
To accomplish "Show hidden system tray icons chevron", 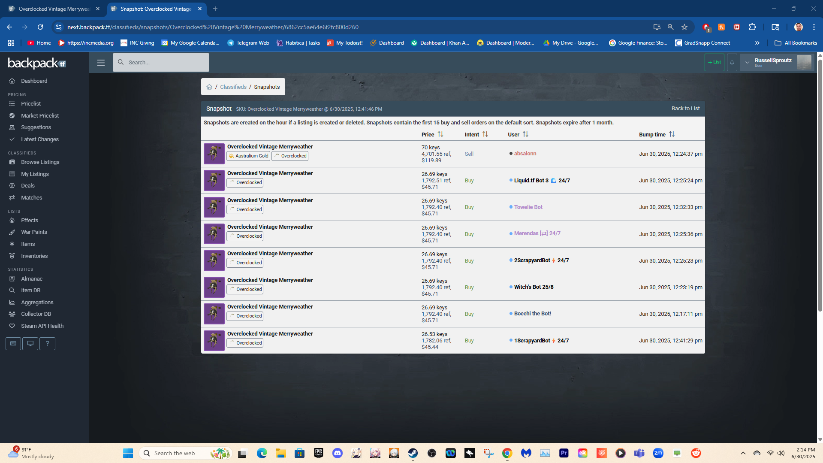I will tap(743, 453).
